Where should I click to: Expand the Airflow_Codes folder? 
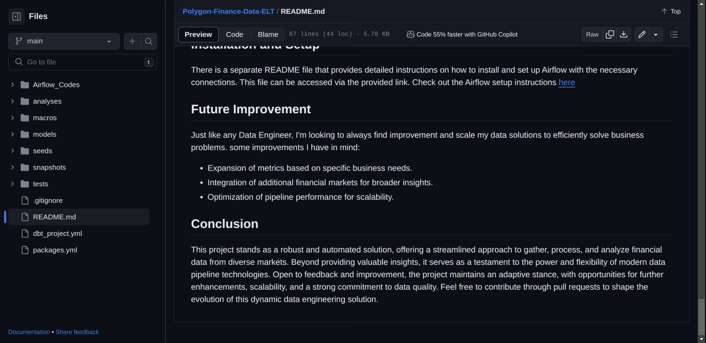click(12, 85)
